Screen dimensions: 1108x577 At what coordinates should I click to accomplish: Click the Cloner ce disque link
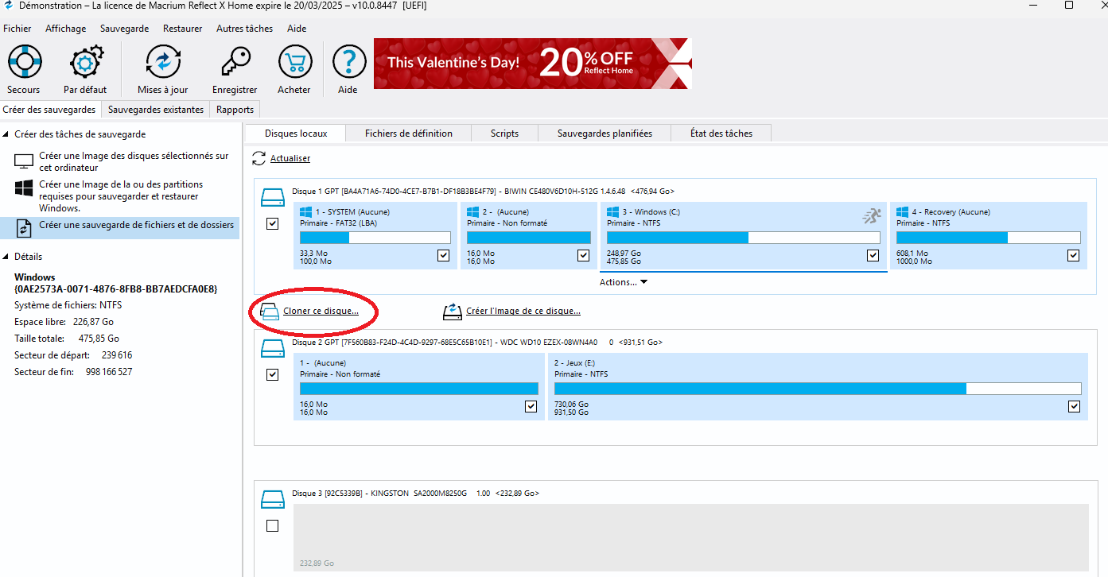321,312
